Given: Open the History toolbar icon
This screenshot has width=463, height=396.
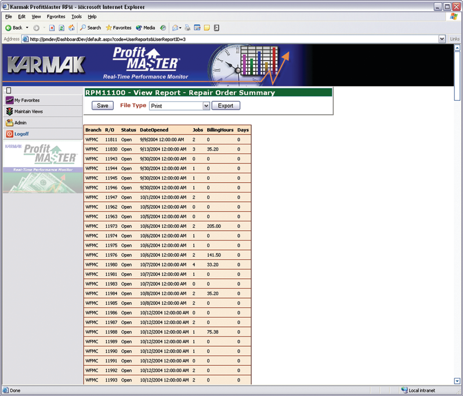Looking at the screenshot, I should [x=162, y=28].
